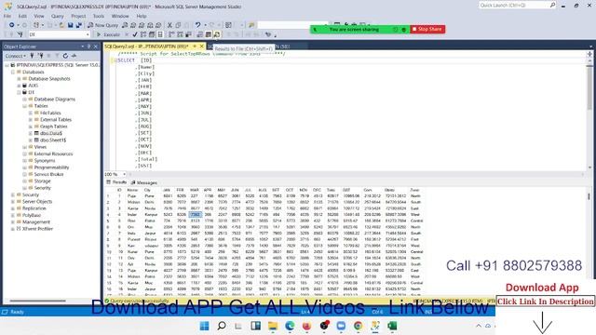Click the Cut icon

pos(169,25)
